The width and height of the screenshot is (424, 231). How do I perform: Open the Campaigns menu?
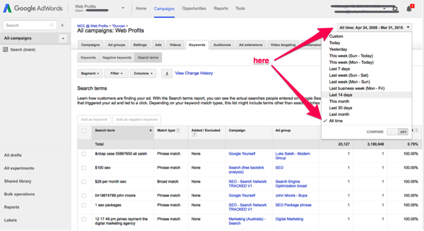pyautogui.click(x=164, y=8)
